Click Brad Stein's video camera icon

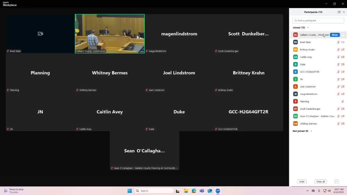point(343,42)
